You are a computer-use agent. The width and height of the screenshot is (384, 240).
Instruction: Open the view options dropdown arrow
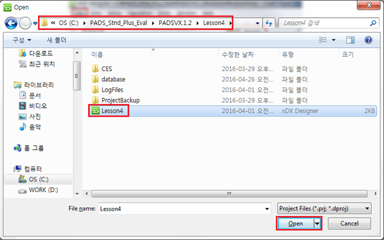tap(334, 40)
